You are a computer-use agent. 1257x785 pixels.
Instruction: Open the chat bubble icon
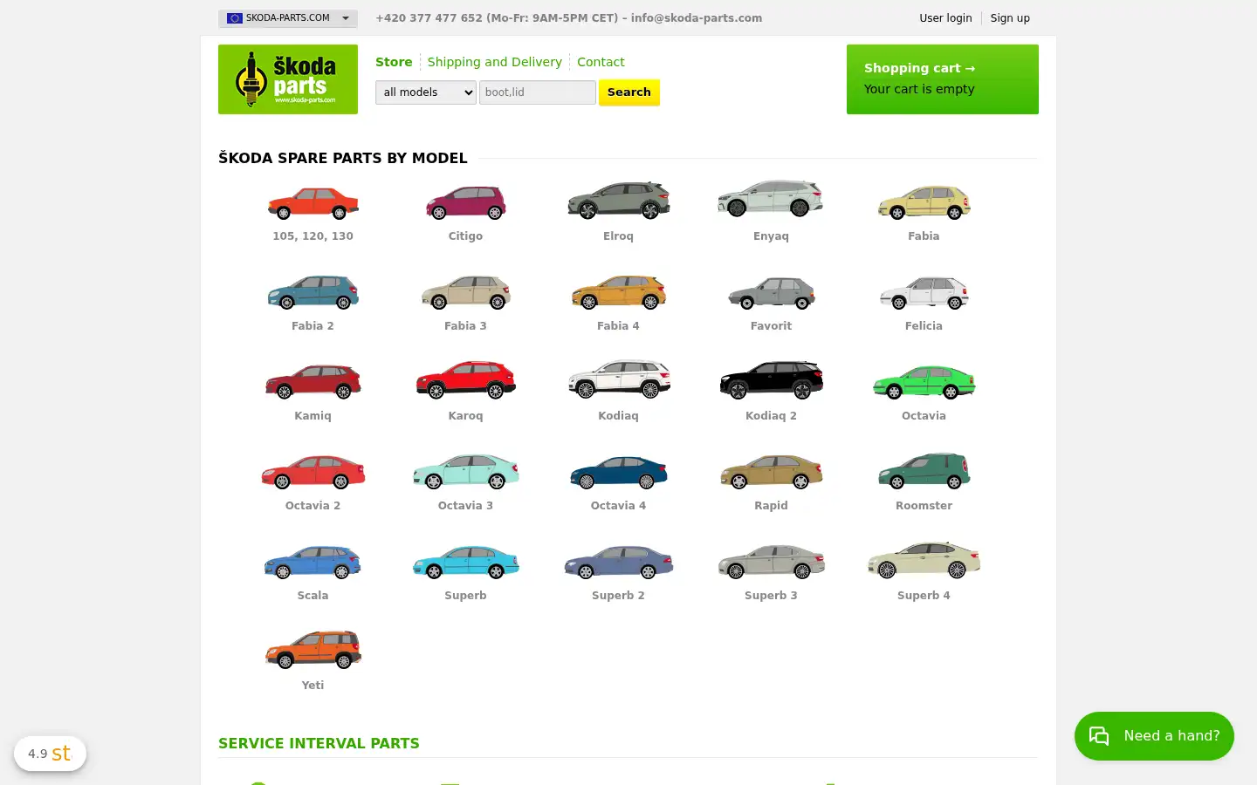1099,736
